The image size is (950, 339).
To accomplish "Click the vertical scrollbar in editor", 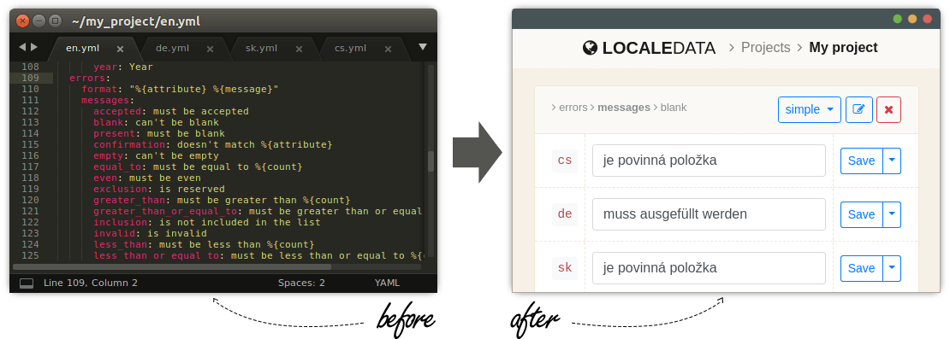I will [x=430, y=162].
